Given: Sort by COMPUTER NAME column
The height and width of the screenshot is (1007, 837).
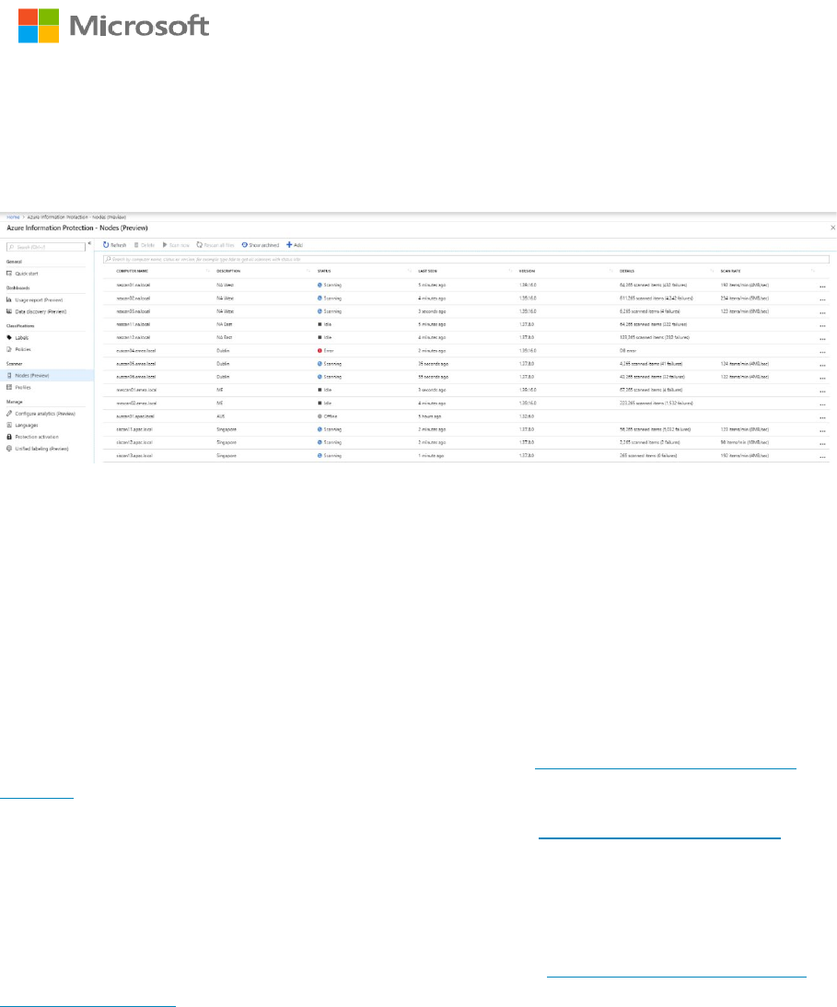Looking at the screenshot, I should 133,271.
